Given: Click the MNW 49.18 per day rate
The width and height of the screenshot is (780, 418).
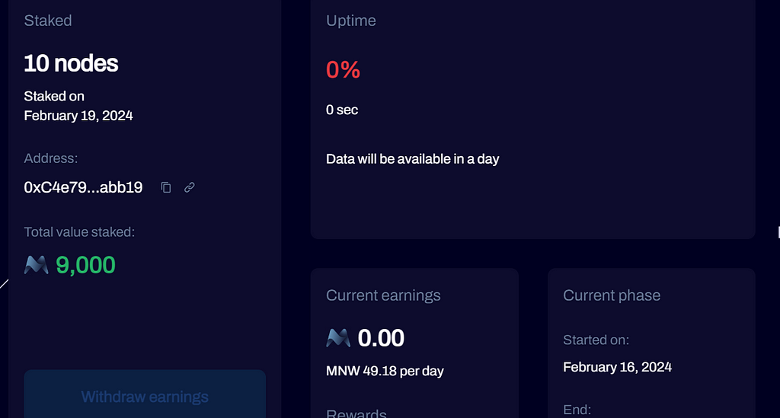Looking at the screenshot, I should tap(385, 372).
